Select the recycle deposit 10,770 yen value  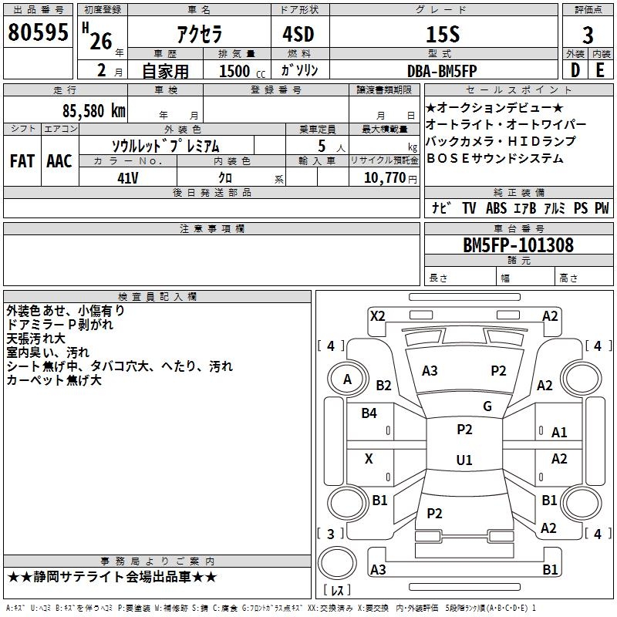(390, 178)
